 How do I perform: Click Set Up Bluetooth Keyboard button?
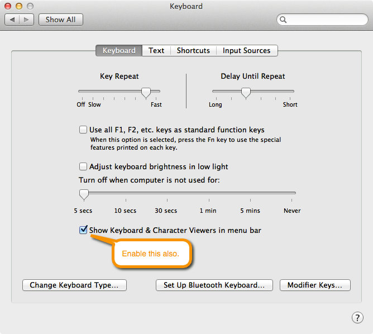[x=214, y=285]
